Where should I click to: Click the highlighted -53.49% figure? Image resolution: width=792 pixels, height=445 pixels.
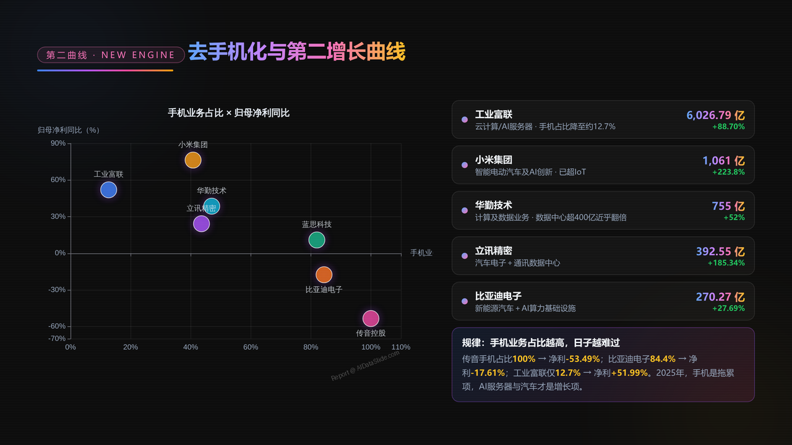pyautogui.click(x=582, y=359)
